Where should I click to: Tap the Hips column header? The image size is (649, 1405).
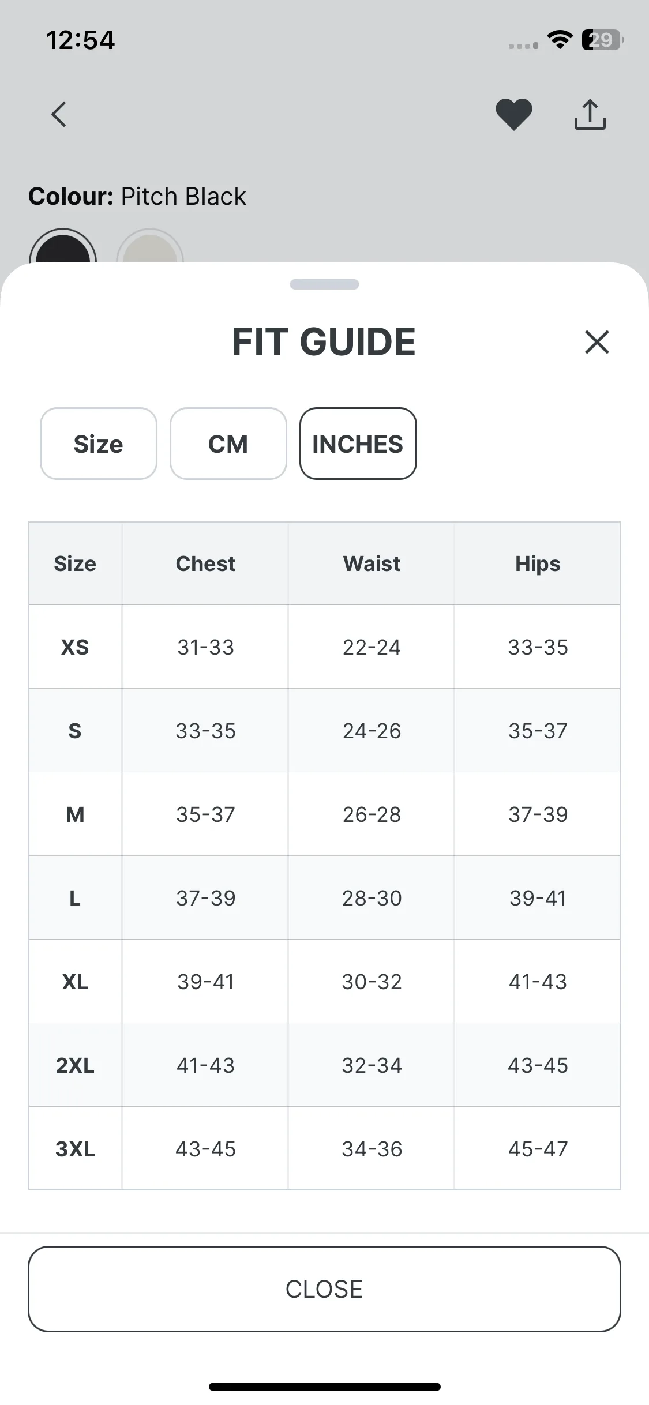(x=538, y=563)
